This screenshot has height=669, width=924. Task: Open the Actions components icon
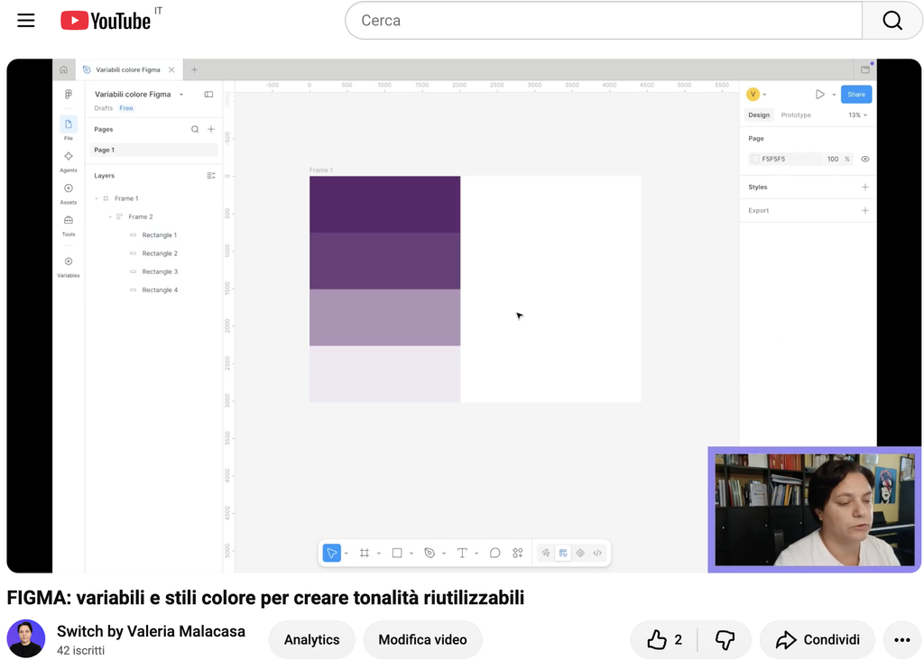pos(517,553)
